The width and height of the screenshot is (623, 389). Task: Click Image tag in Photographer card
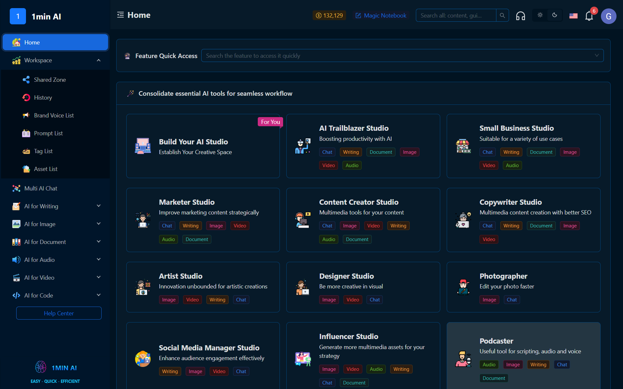[x=489, y=299]
